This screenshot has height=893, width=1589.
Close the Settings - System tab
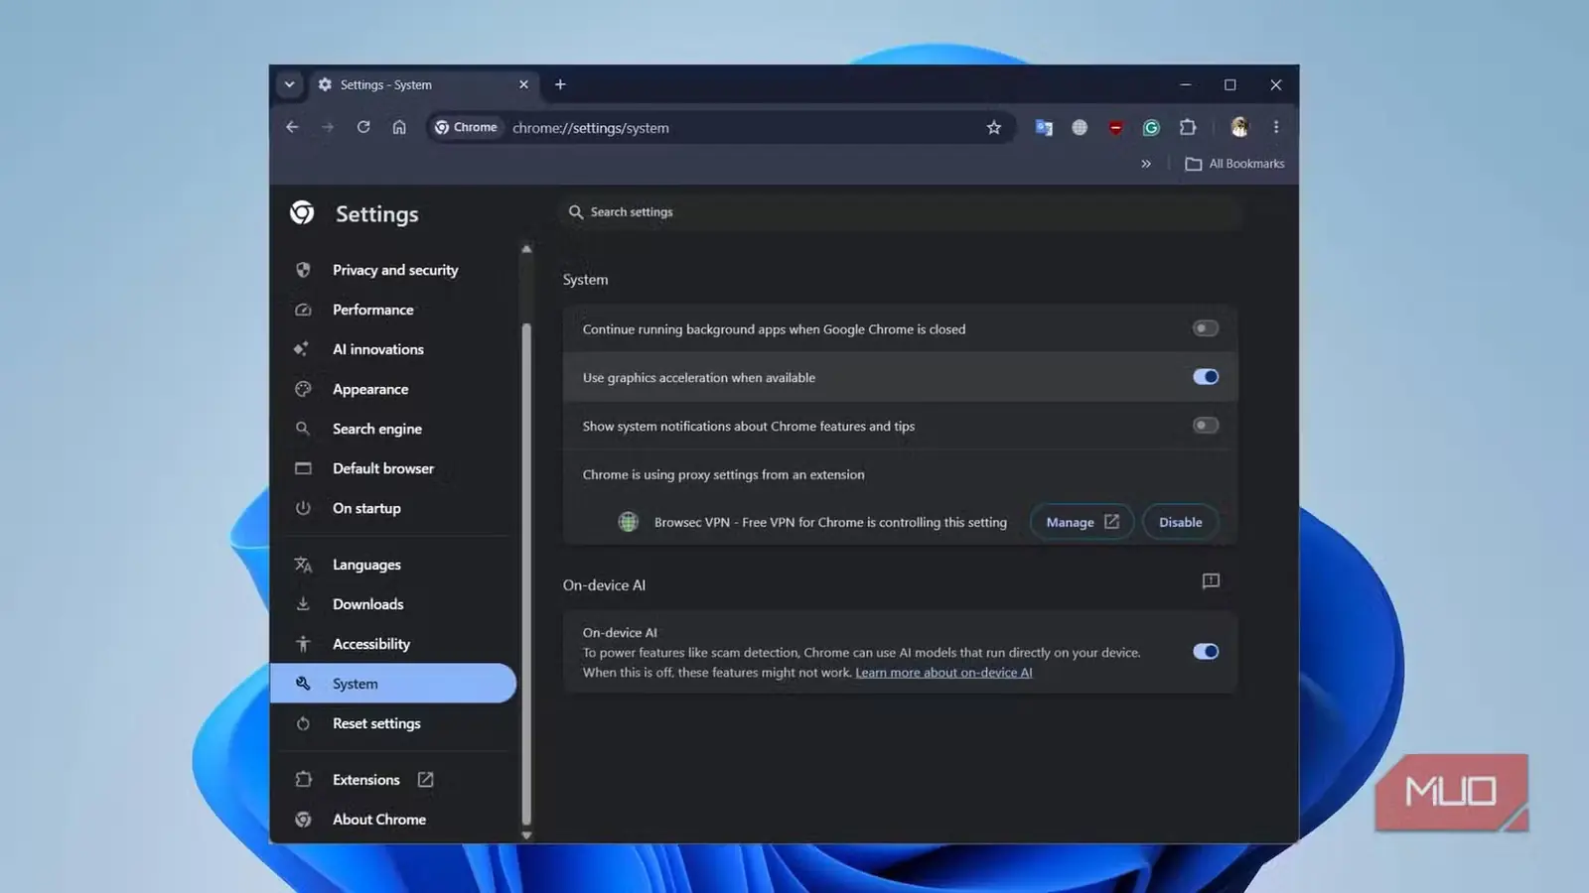(x=523, y=84)
